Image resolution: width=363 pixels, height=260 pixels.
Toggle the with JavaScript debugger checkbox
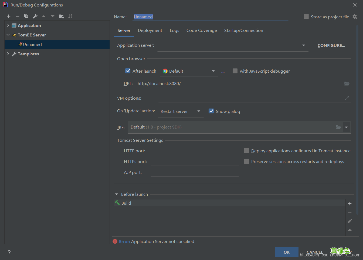235,71
